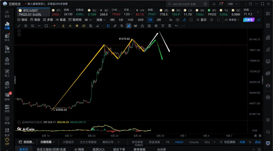Open the 未命名 layout dropdown
The height and width of the screenshot is (151, 273).
click(x=232, y=20)
